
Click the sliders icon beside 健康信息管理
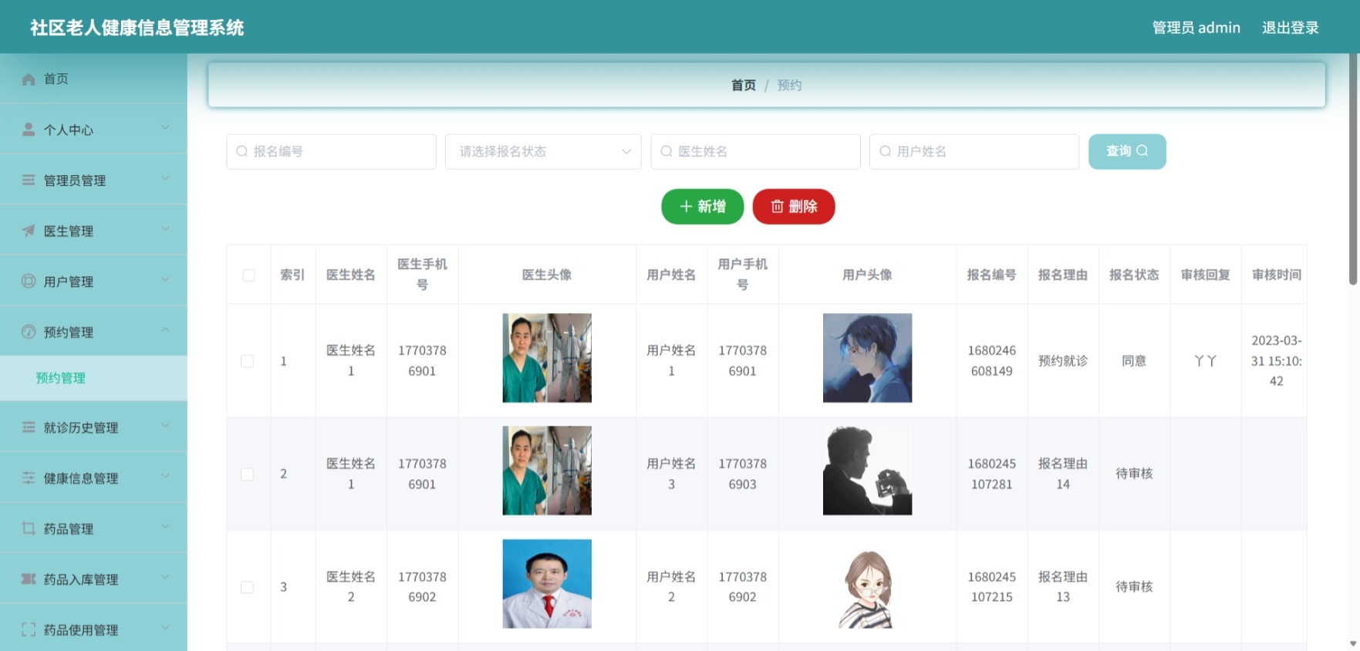[x=29, y=478]
